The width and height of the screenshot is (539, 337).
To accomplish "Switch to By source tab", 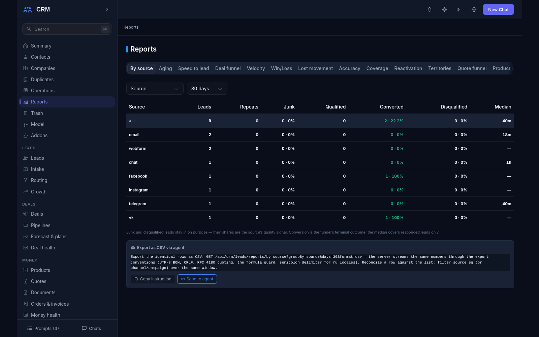I will (141, 68).
